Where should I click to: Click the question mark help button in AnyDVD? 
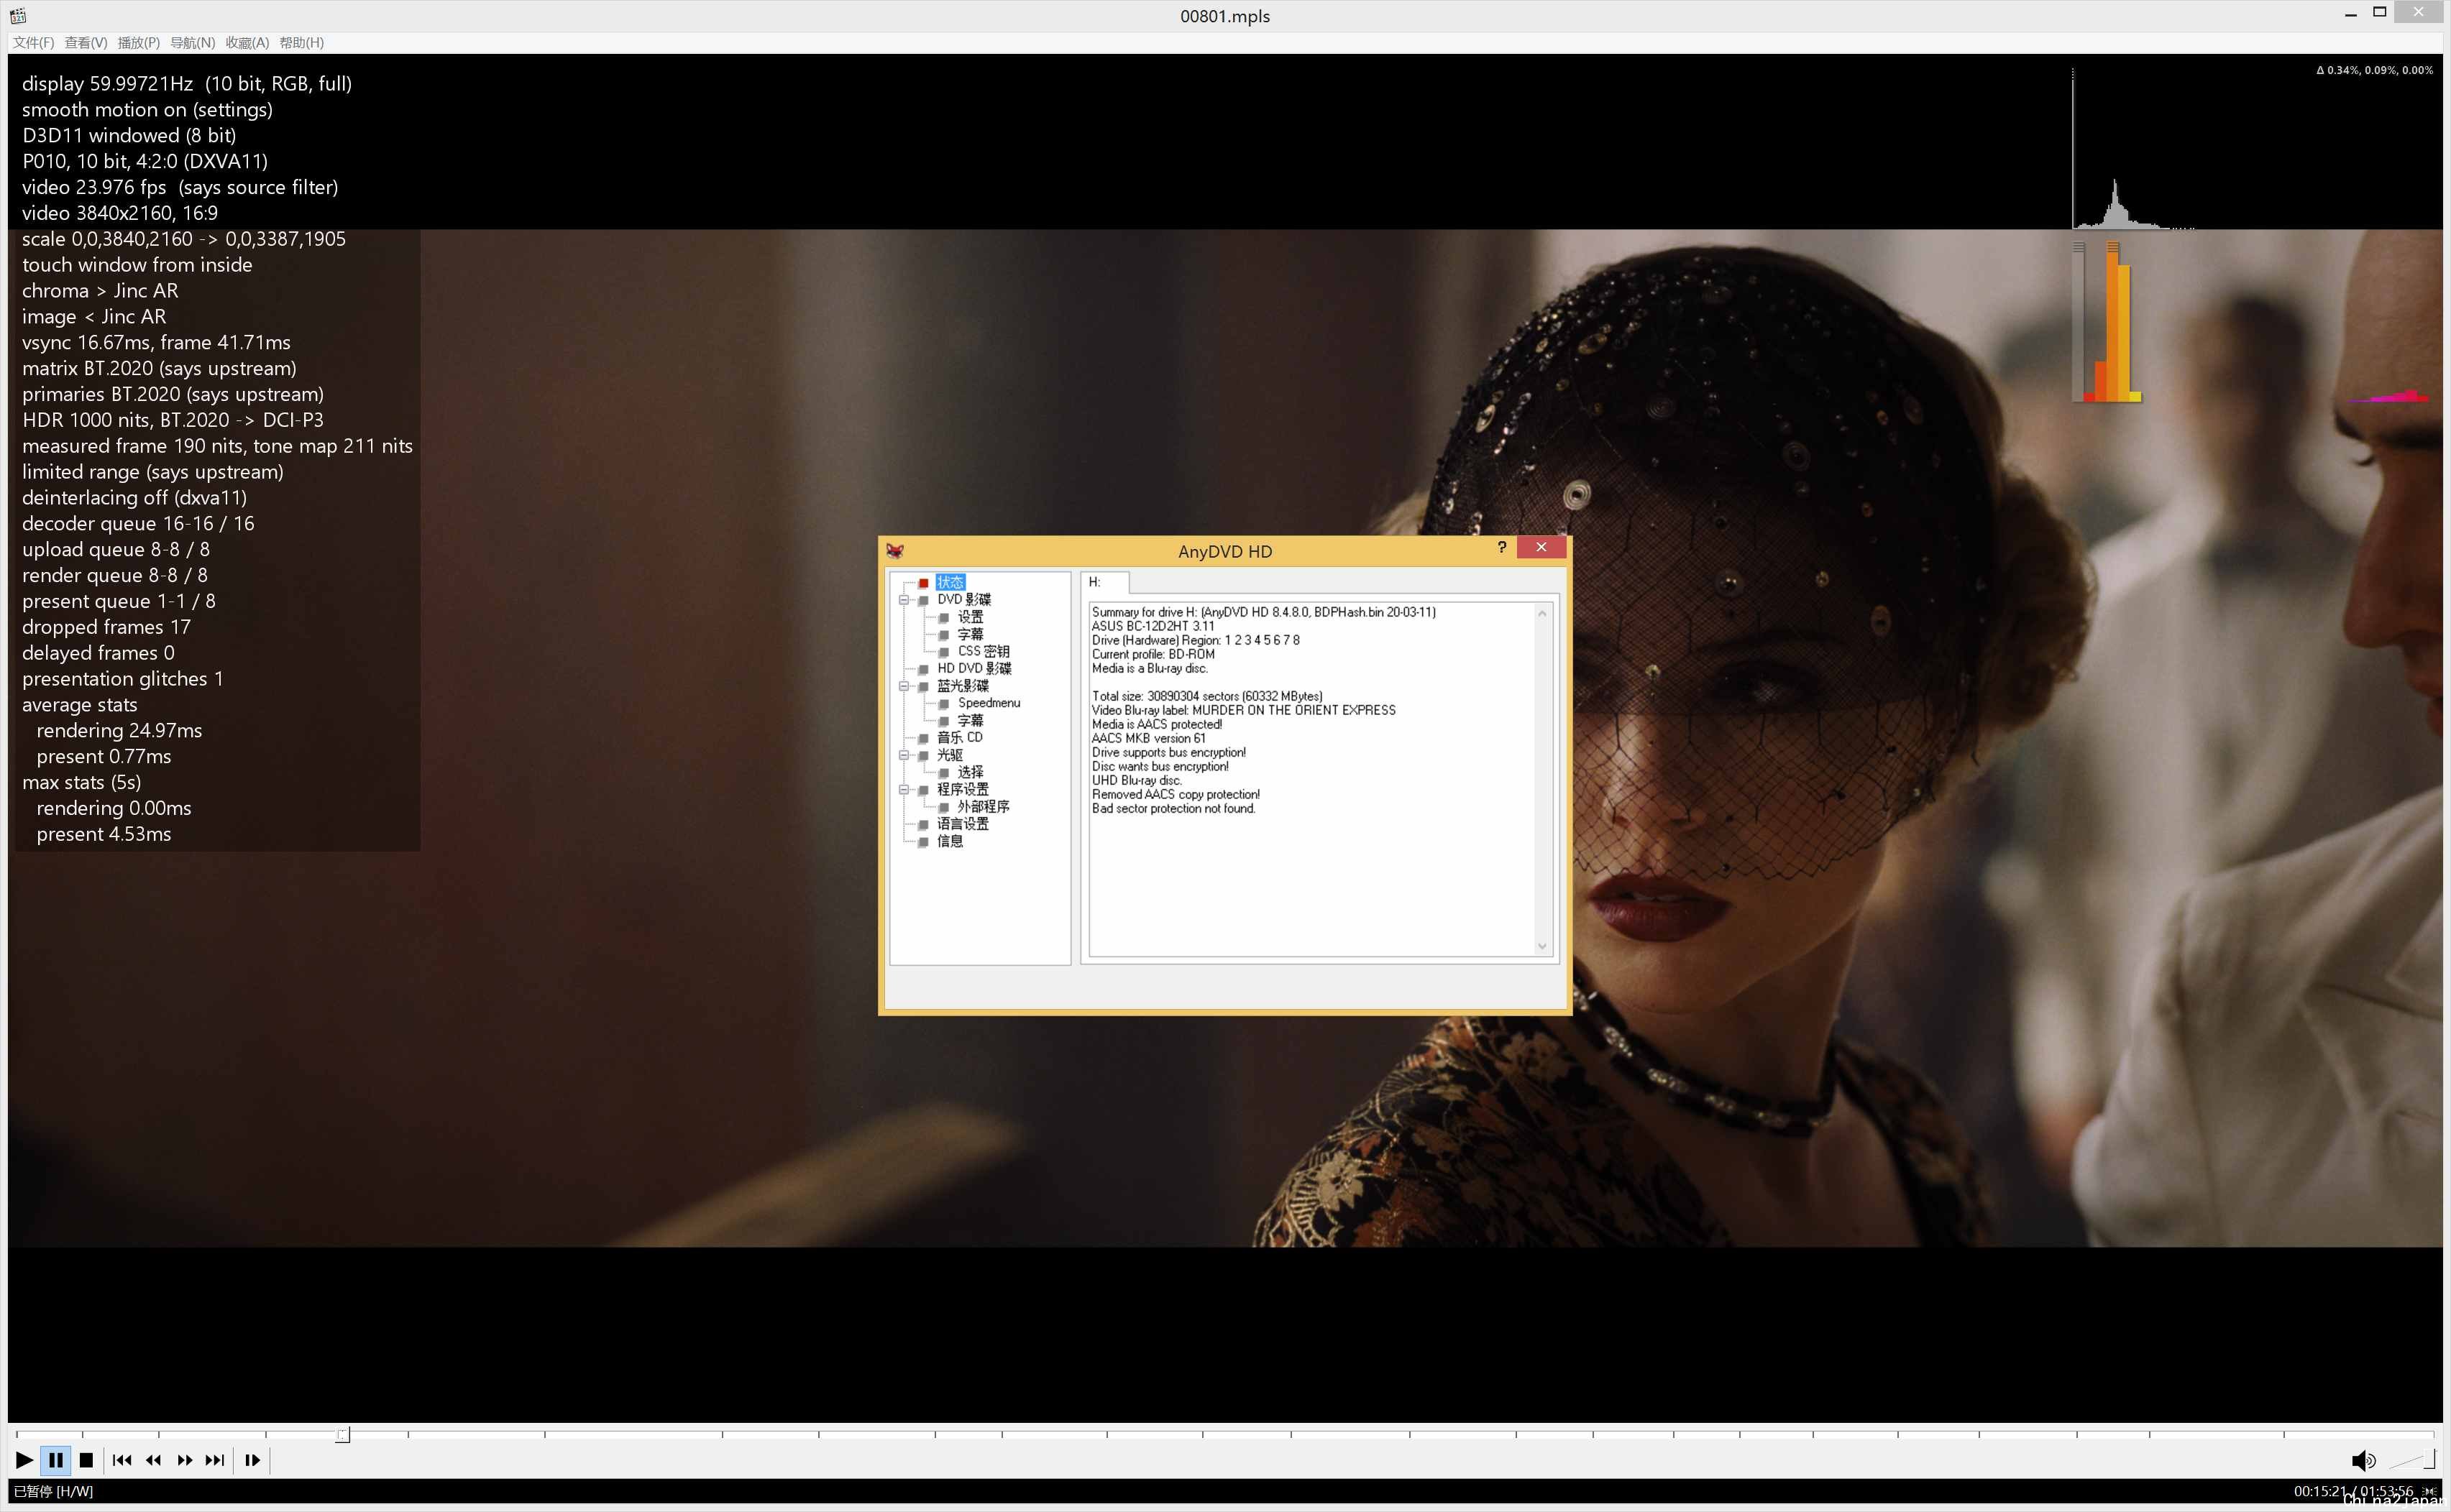coord(1502,547)
